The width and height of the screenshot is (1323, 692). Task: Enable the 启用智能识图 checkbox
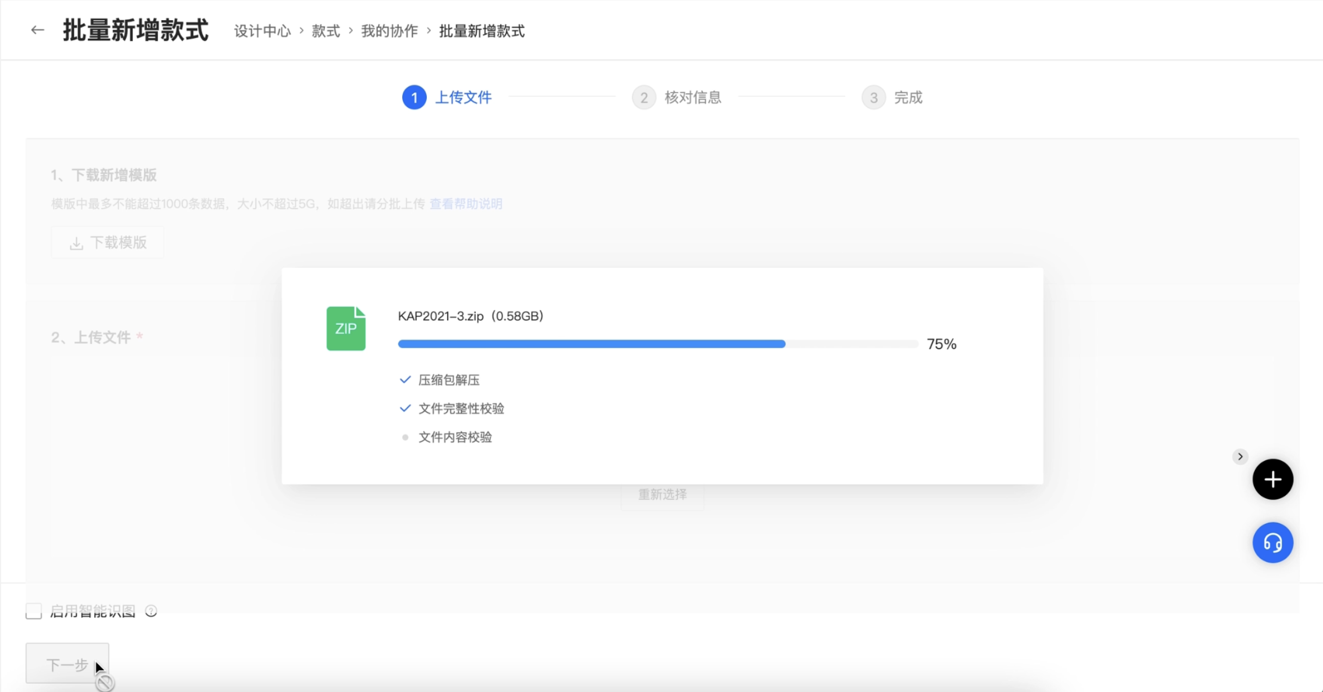(x=34, y=611)
